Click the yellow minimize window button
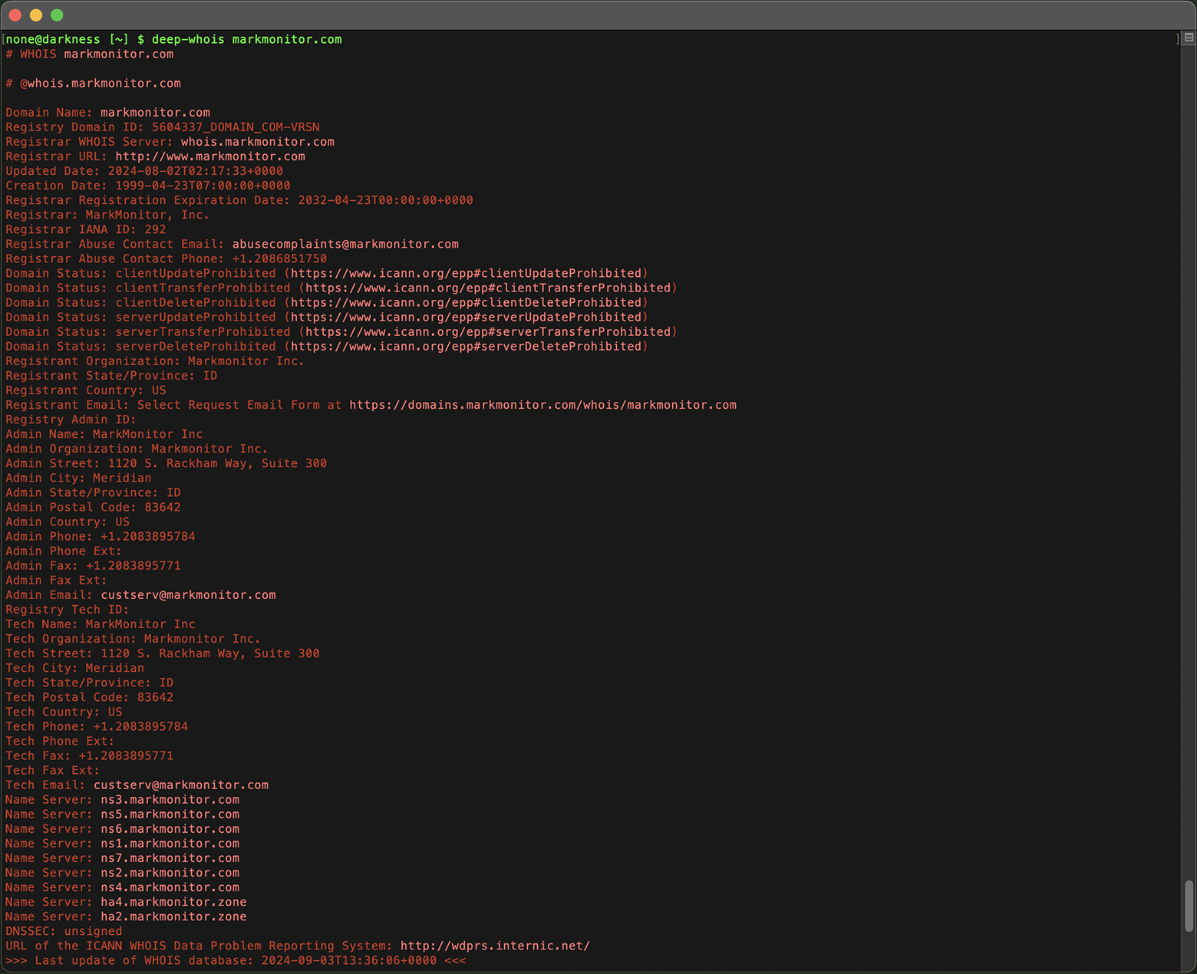This screenshot has width=1197, height=974. click(35, 15)
